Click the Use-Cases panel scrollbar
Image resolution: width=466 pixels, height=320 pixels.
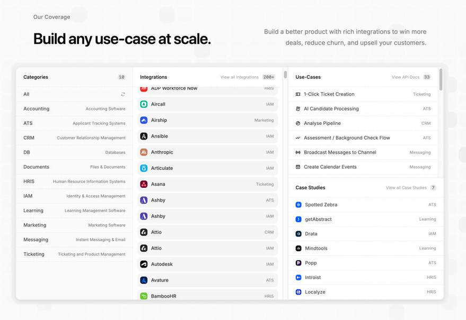(441, 80)
